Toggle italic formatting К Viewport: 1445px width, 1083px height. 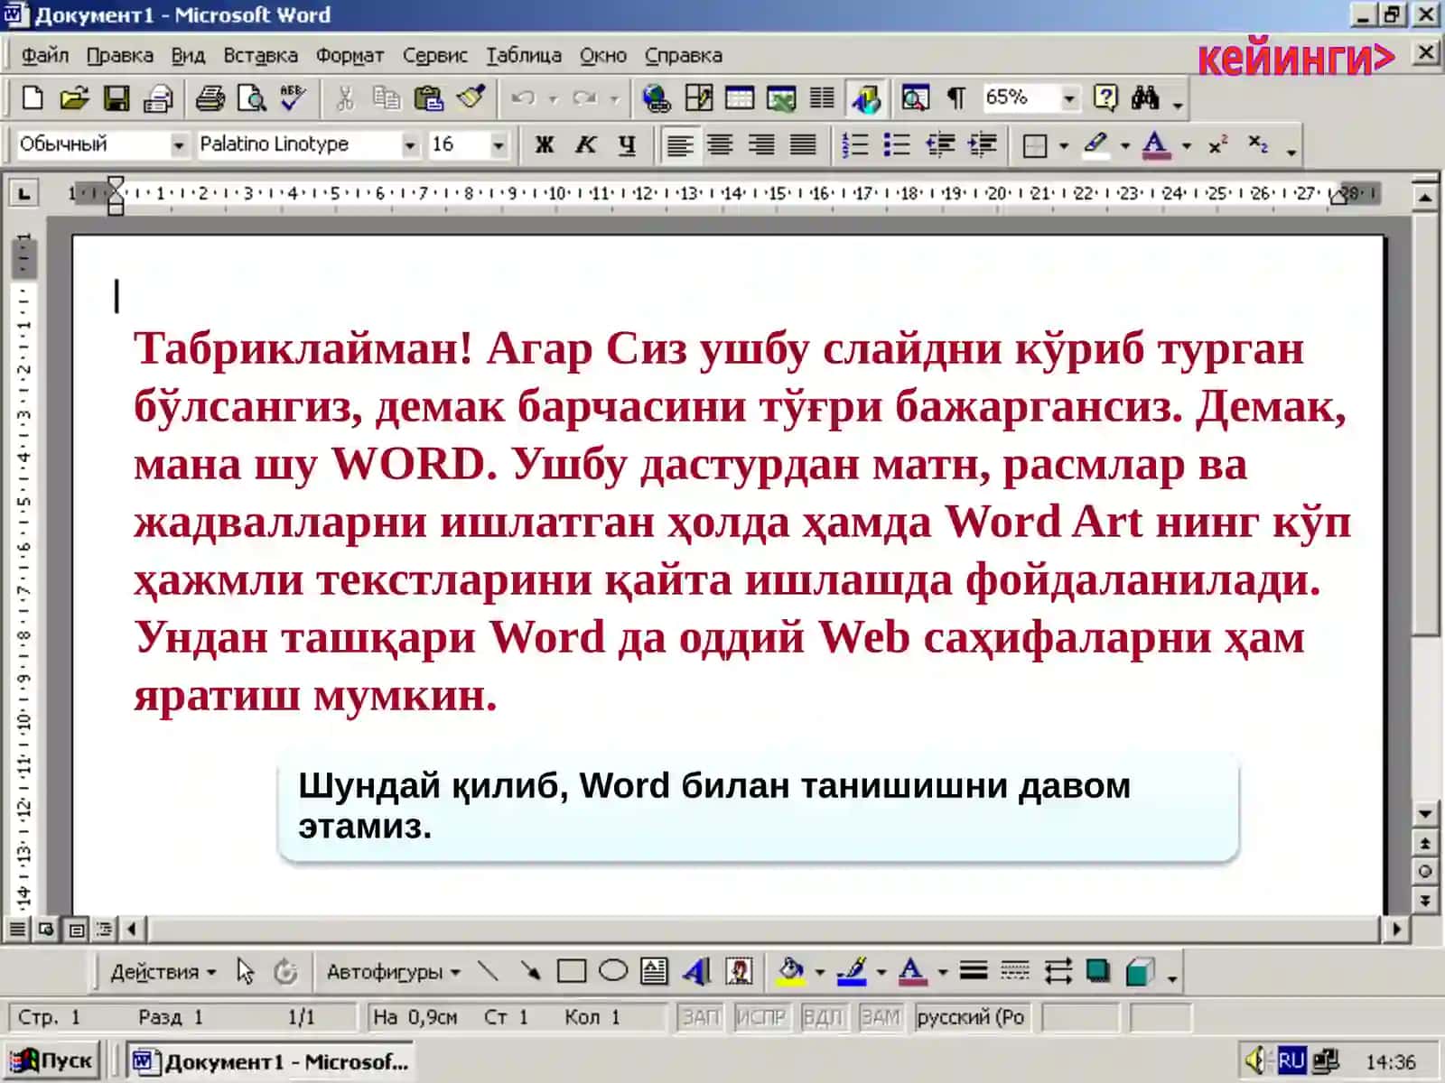[x=586, y=144]
